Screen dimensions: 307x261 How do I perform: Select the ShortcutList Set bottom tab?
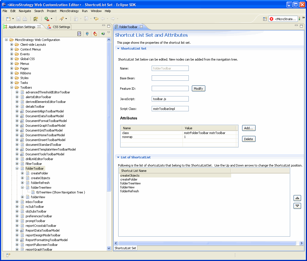coord(125,248)
